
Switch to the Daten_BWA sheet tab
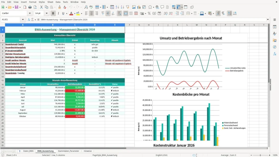tap(28, 151)
